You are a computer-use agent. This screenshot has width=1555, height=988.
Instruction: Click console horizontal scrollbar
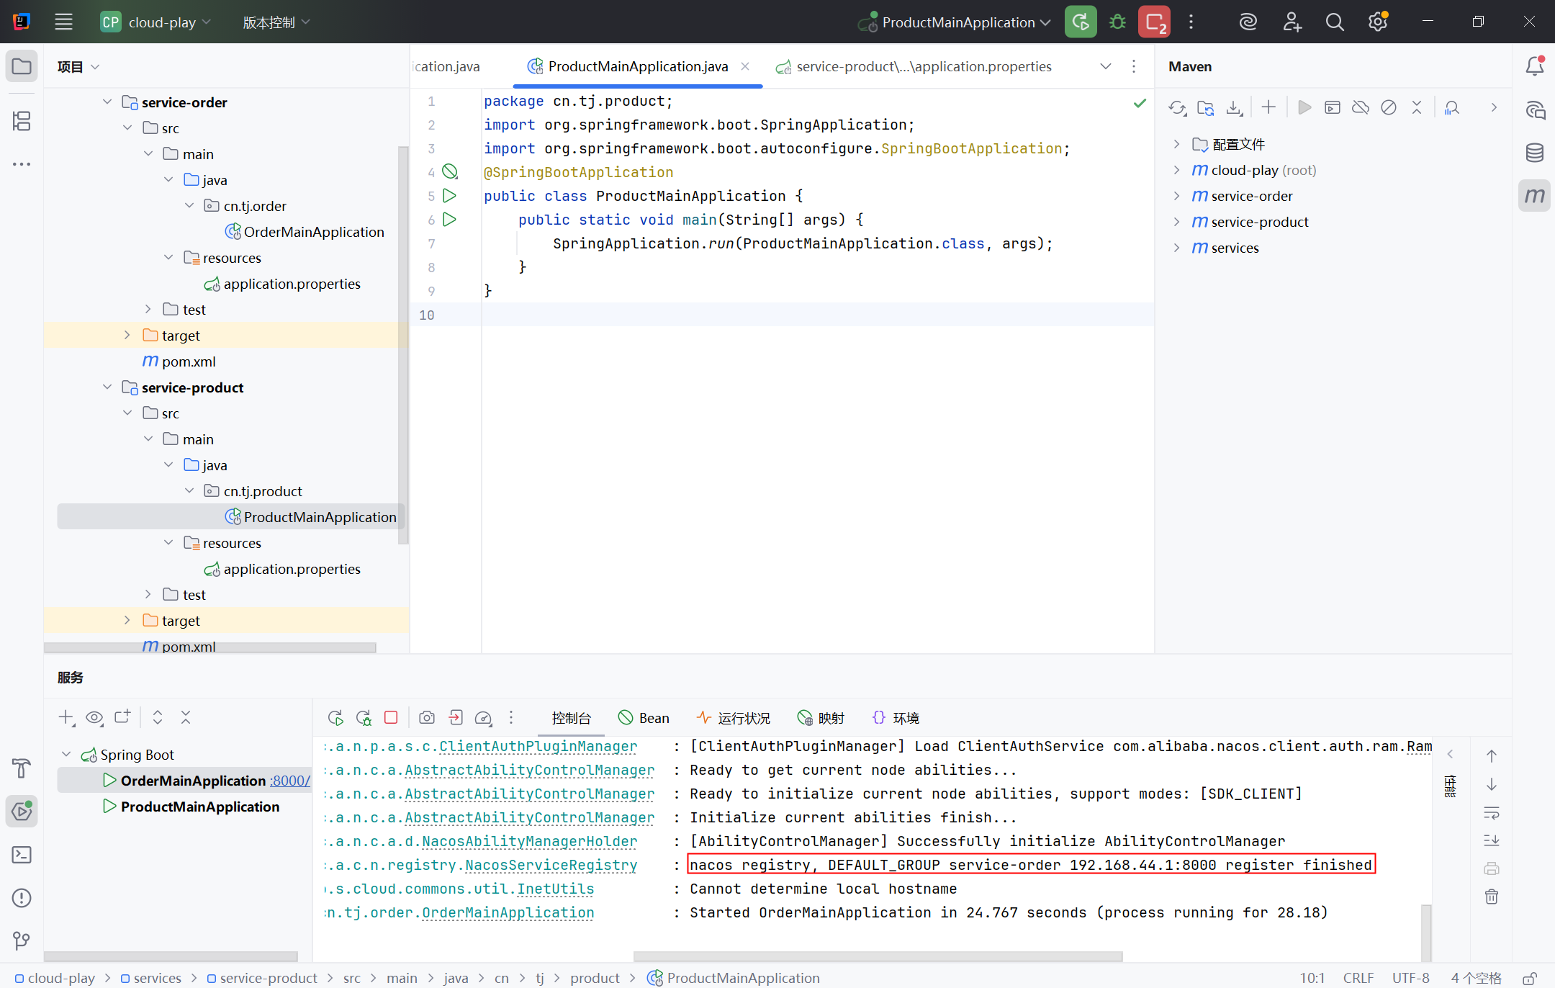click(878, 956)
